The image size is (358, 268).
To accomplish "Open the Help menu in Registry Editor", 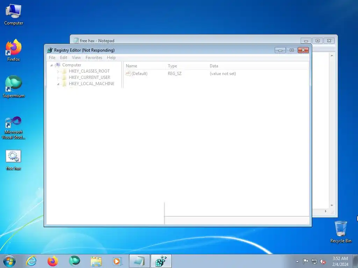I will coord(111,58).
